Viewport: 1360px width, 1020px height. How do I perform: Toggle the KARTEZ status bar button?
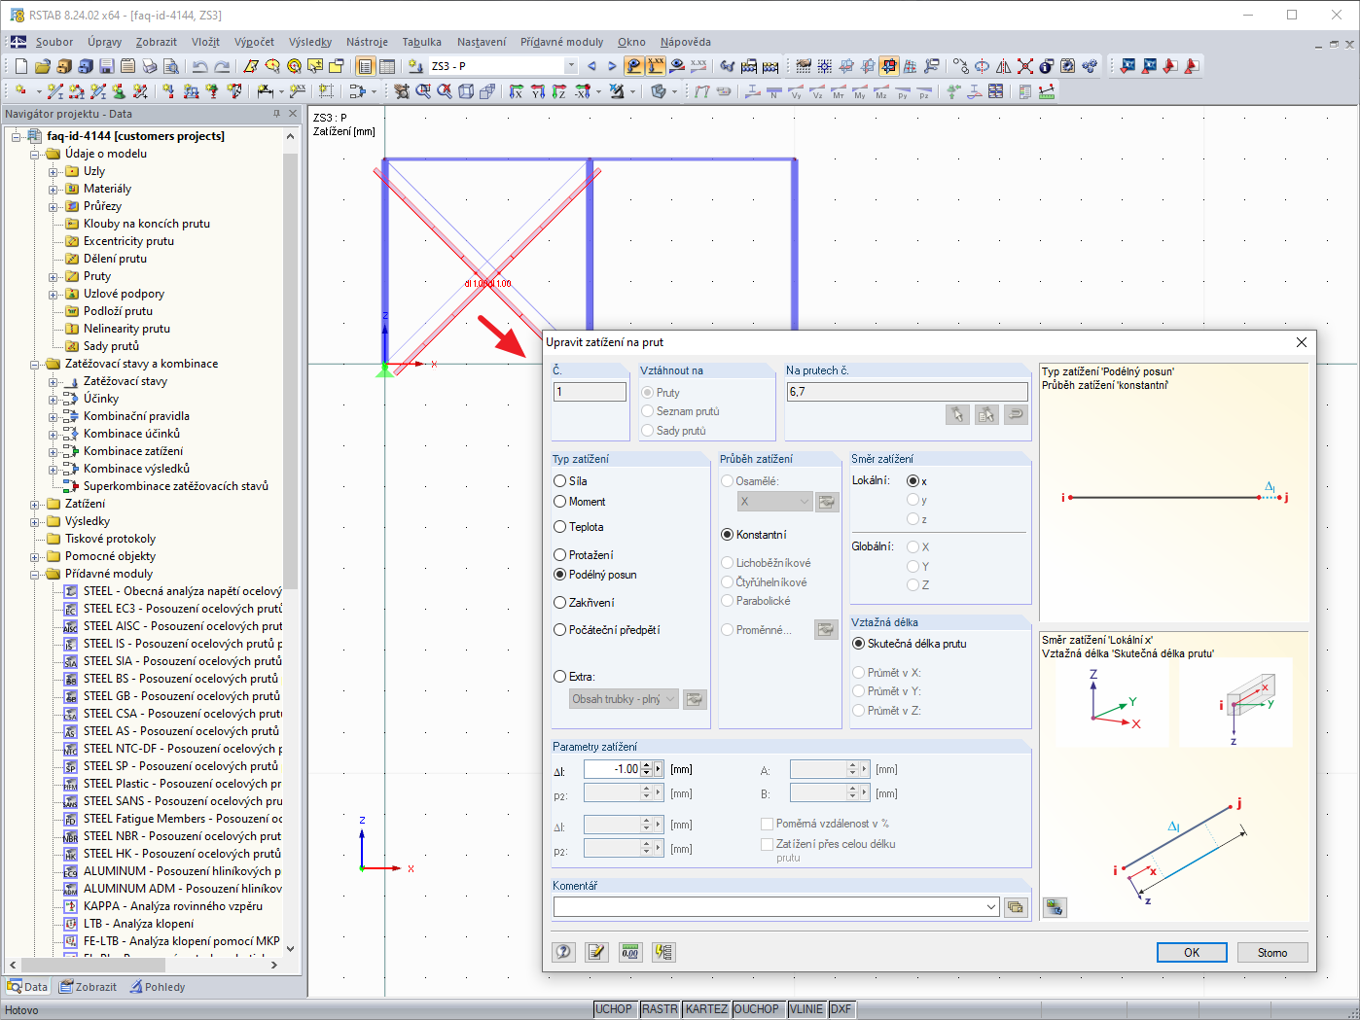point(706,1009)
